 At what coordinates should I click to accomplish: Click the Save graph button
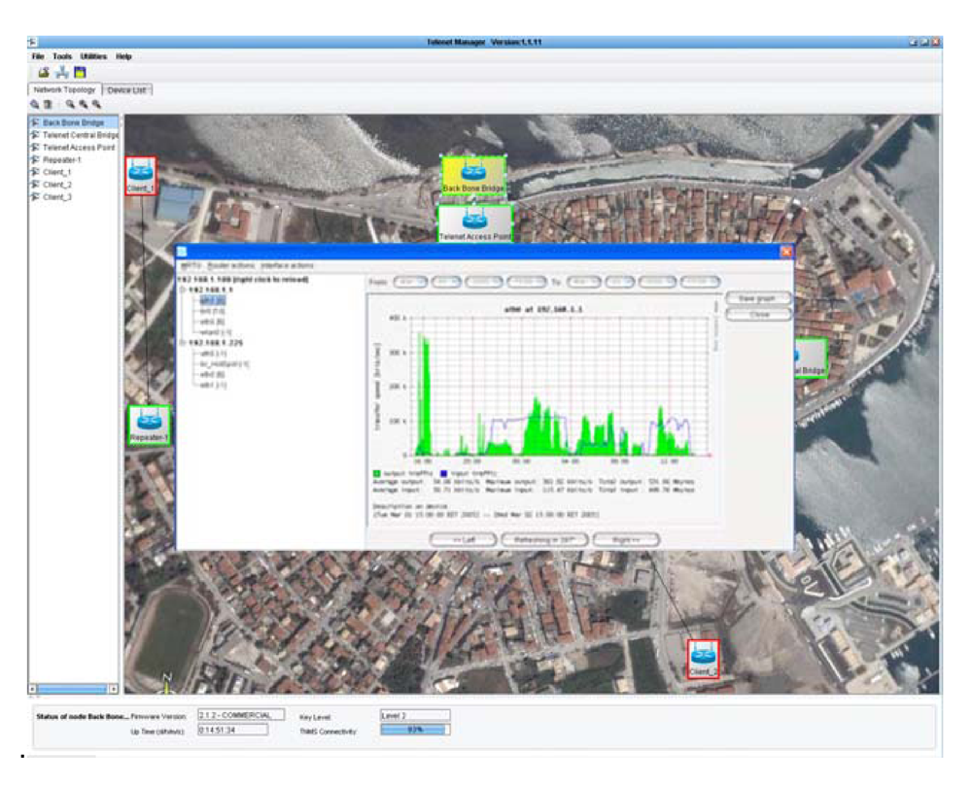click(758, 298)
